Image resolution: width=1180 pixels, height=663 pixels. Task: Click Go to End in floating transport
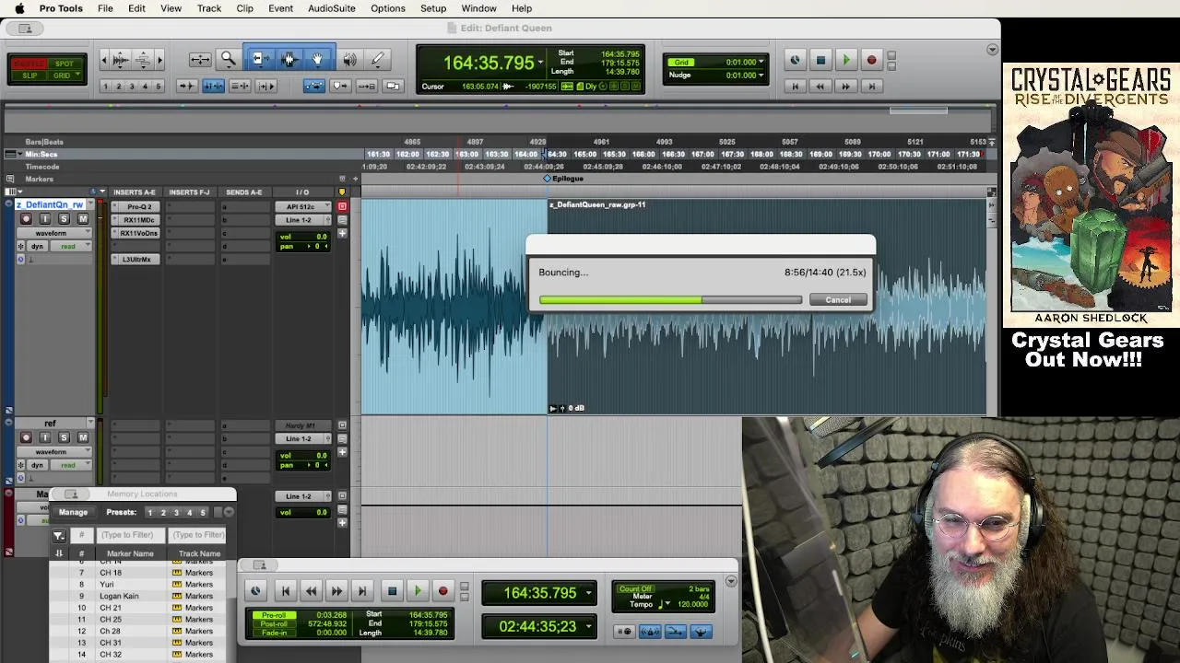(362, 591)
